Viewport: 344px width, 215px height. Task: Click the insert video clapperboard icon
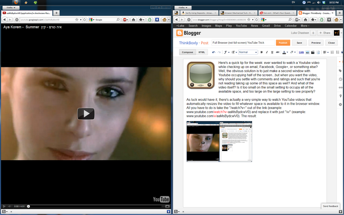click(x=313, y=52)
